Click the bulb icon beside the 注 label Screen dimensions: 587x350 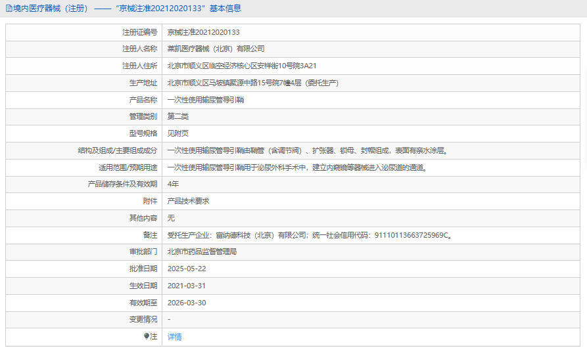(x=147, y=336)
